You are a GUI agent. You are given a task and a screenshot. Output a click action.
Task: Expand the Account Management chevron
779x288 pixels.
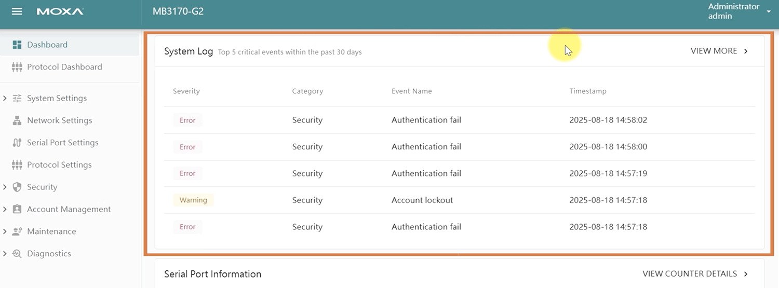[x=5, y=210]
